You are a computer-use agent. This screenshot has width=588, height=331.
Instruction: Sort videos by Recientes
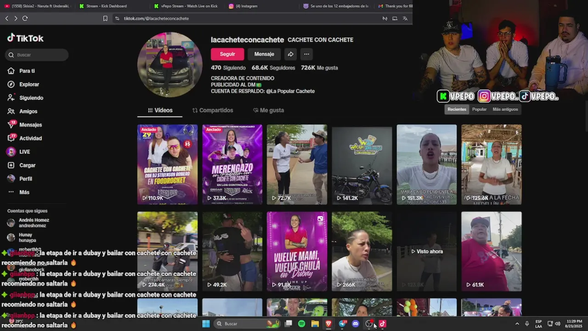pyautogui.click(x=457, y=109)
